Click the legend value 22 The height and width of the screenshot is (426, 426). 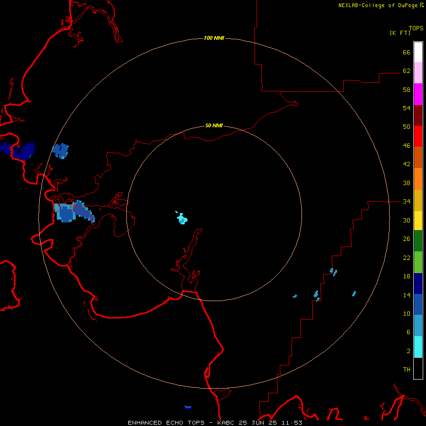click(x=407, y=258)
